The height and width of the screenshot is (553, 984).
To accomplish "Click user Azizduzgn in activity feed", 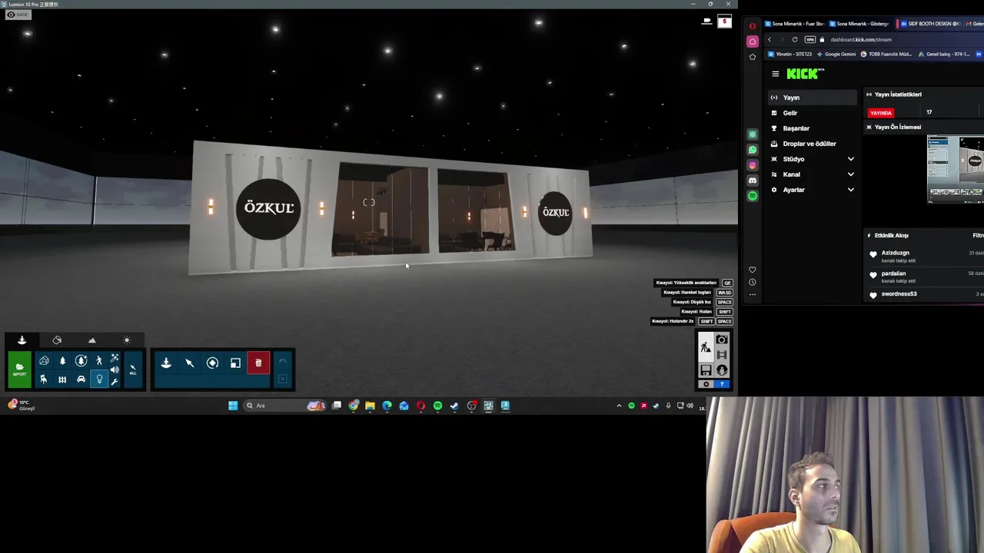I will tap(896, 253).
